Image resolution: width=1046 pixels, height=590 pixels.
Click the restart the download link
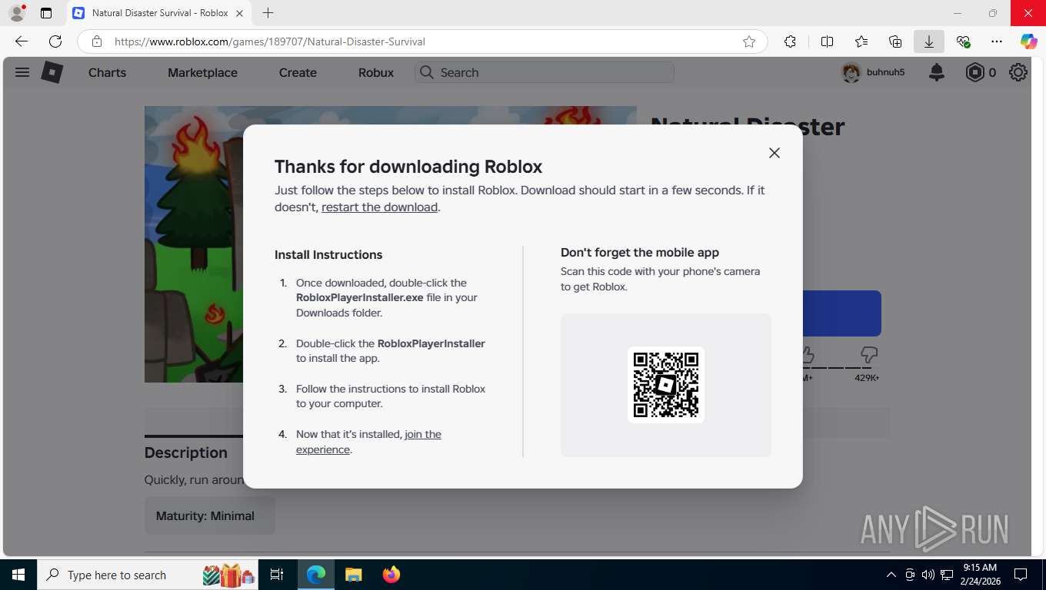(379, 207)
